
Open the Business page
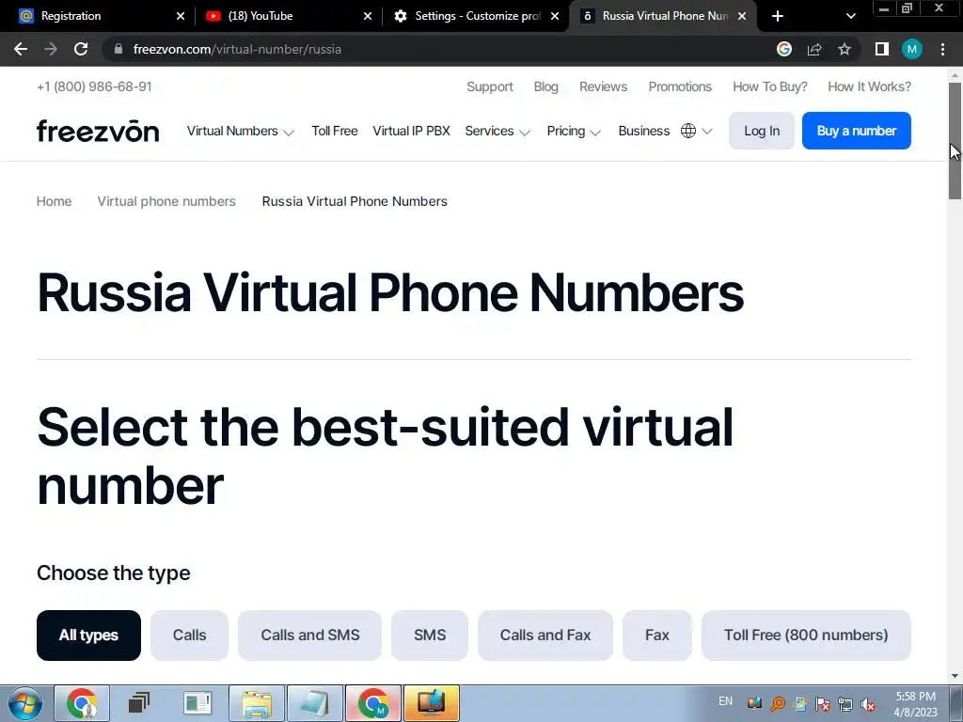pyautogui.click(x=643, y=131)
